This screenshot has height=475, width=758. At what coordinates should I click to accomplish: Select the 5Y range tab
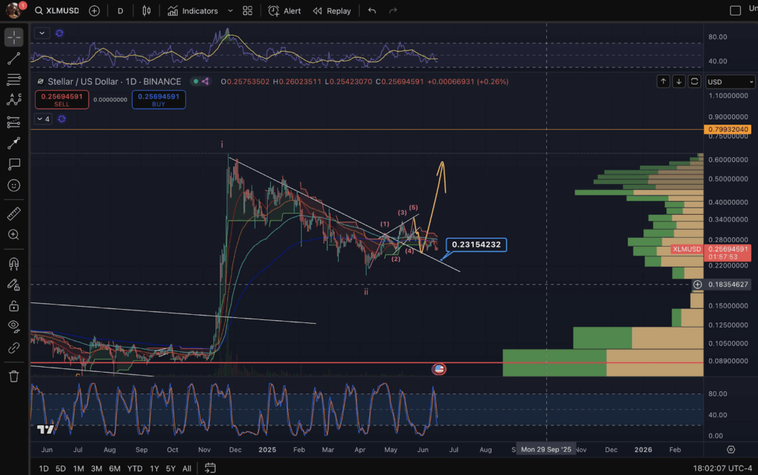click(171, 468)
